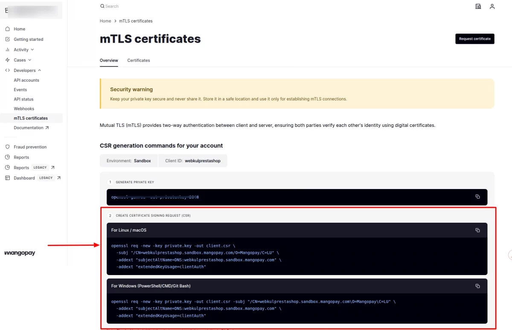
Task: Click the Home house icon in sidebar
Action: [x=7, y=29]
